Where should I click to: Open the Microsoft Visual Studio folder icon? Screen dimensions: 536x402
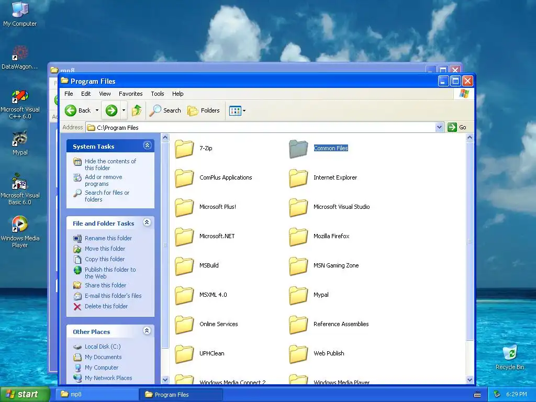(298, 207)
